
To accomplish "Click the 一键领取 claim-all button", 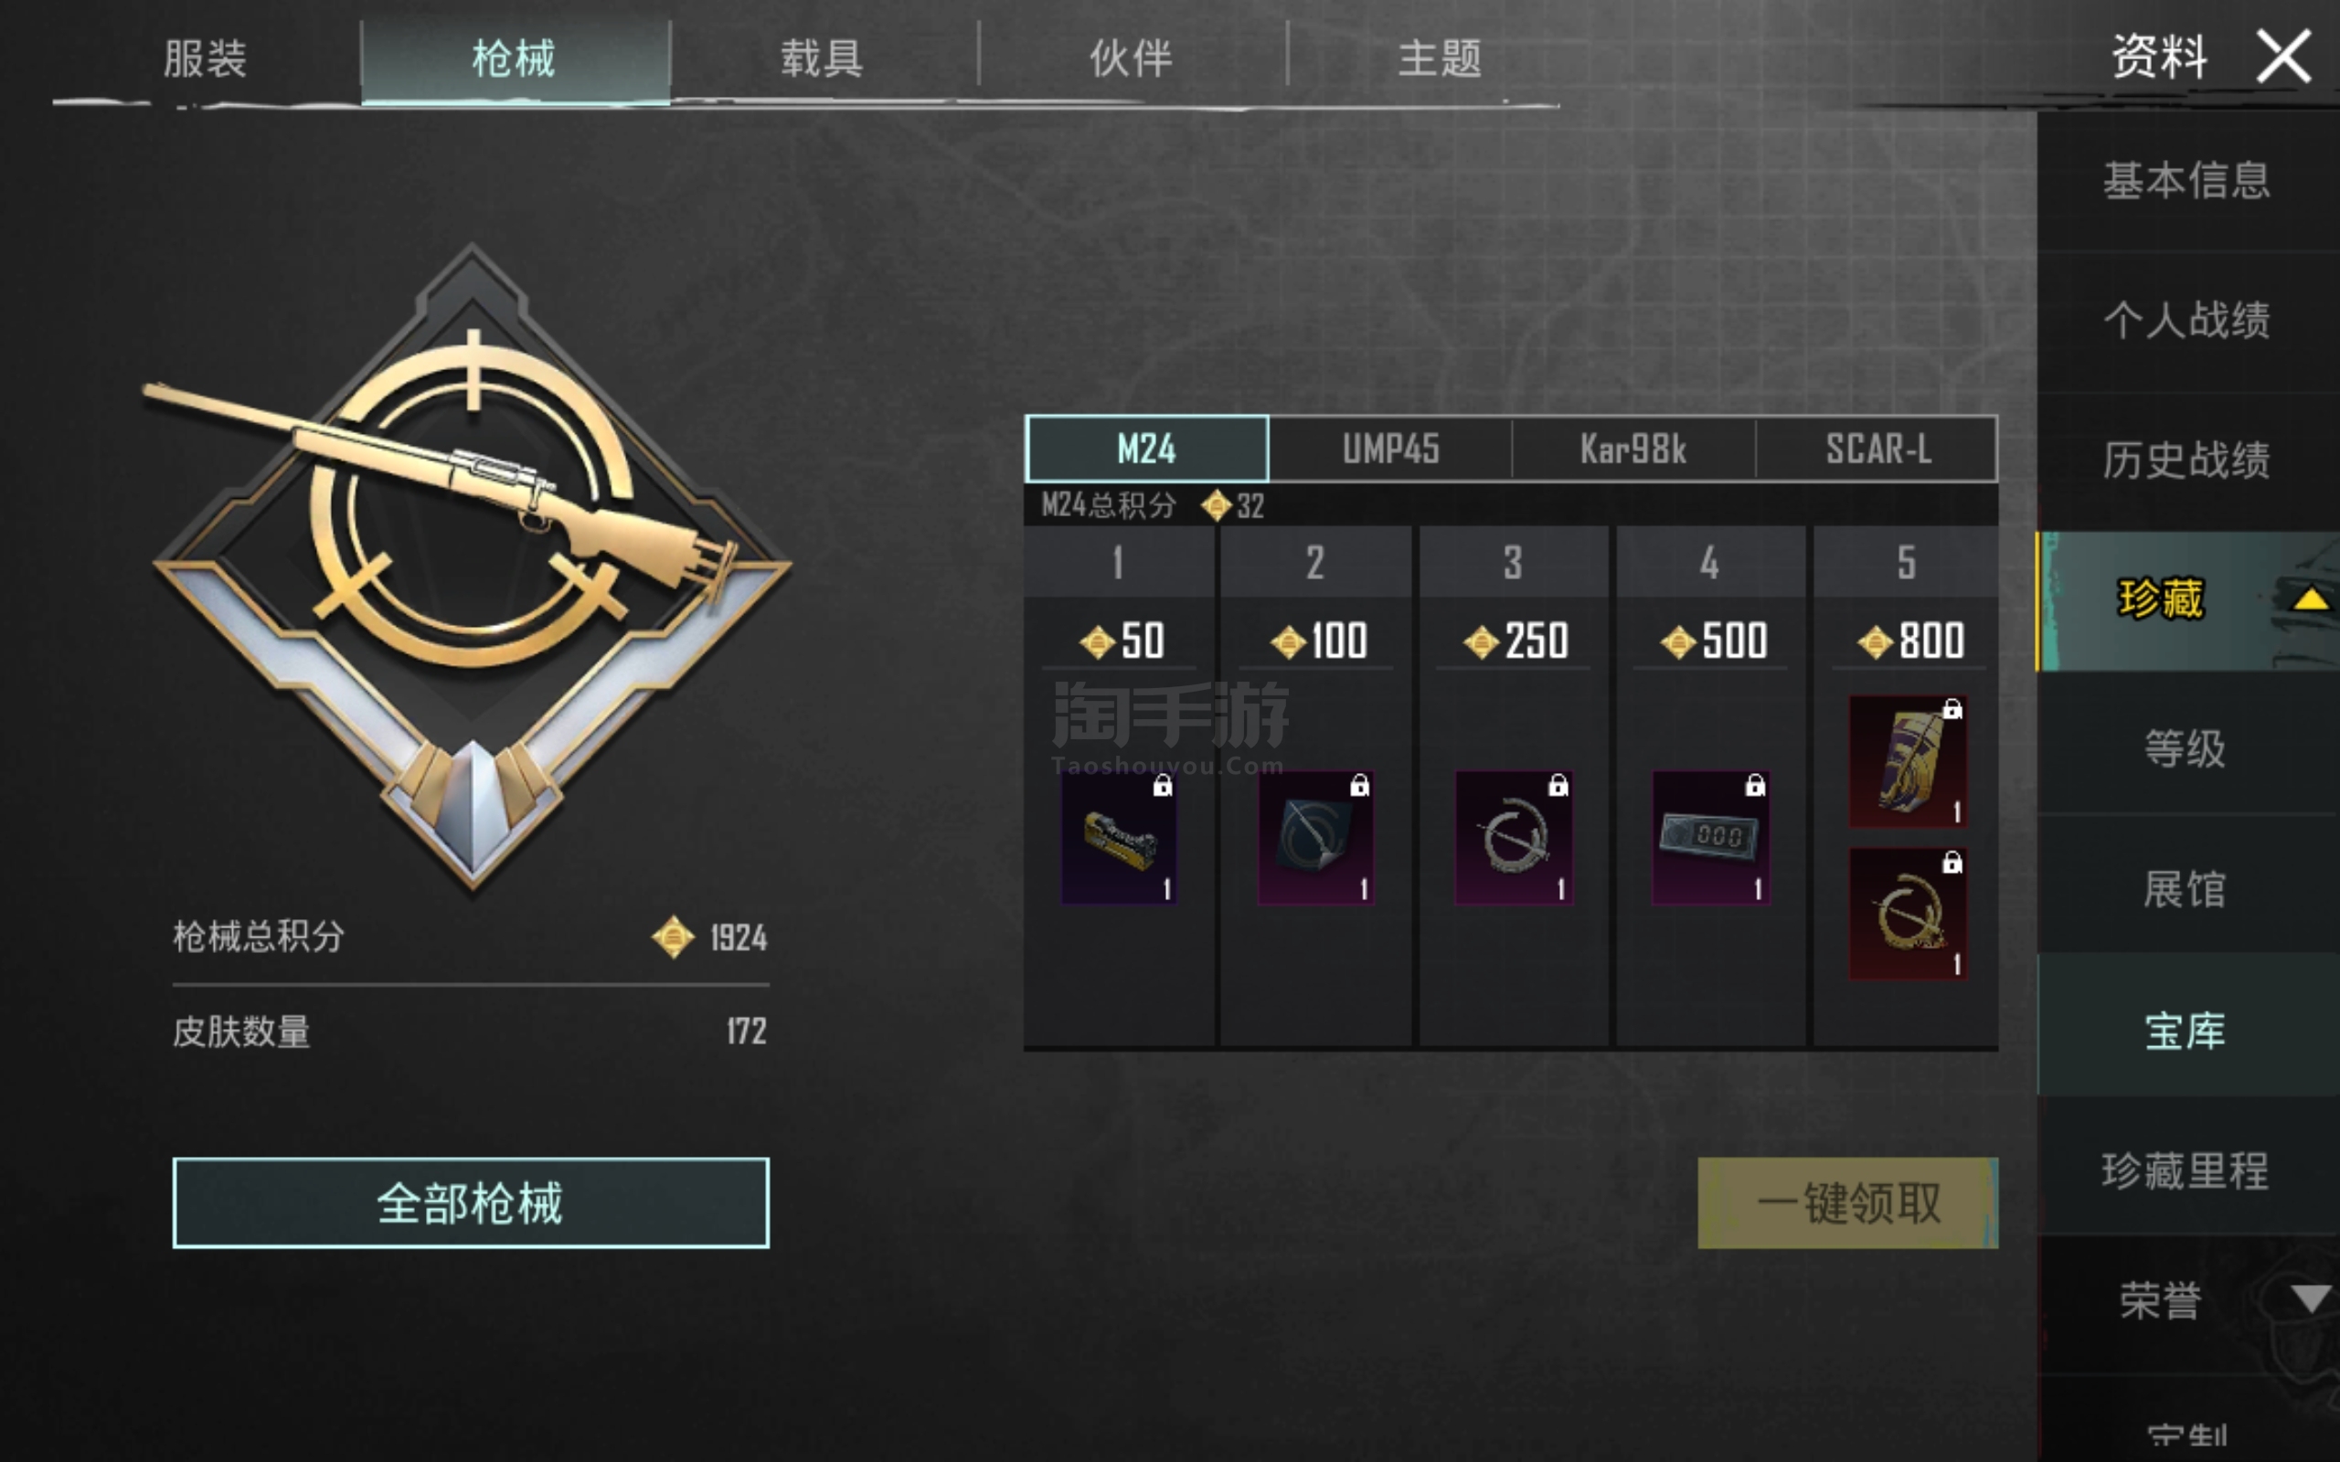I will click(1848, 1202).
